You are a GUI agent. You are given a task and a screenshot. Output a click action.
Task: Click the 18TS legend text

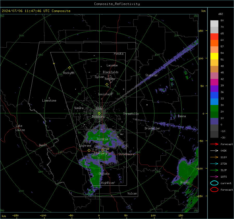pyautogui.click(x=224, y=177)
